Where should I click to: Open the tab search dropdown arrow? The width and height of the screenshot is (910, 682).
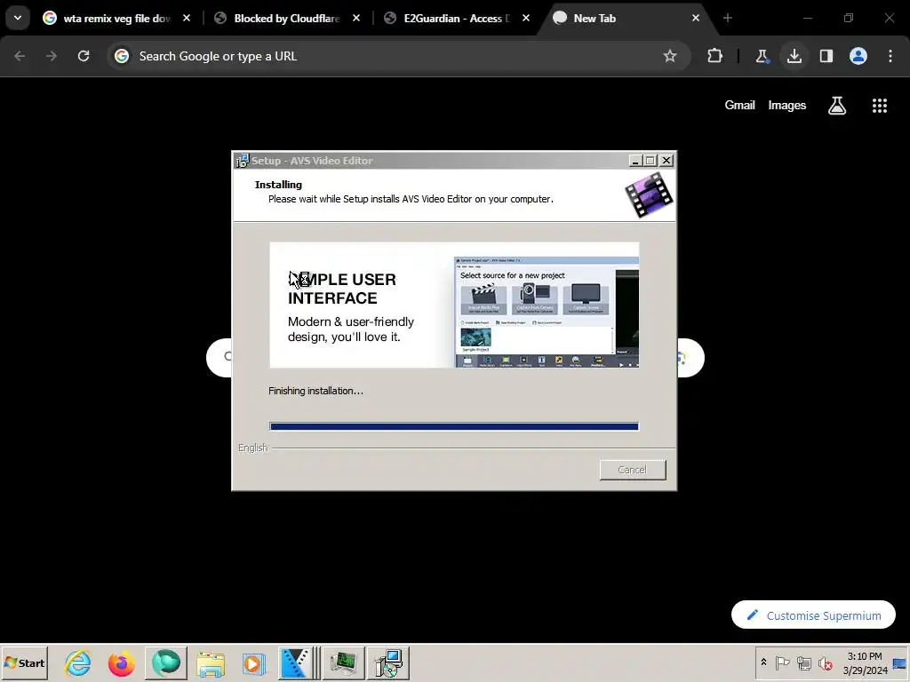click(18, 18)
